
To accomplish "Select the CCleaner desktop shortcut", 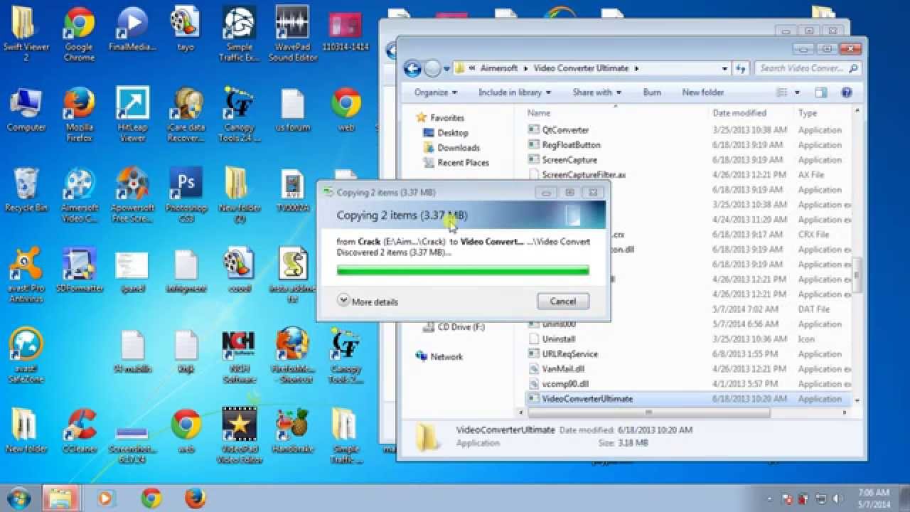I will [79, 432].
